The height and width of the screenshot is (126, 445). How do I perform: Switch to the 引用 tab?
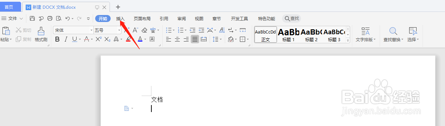(x=164, y=18)
